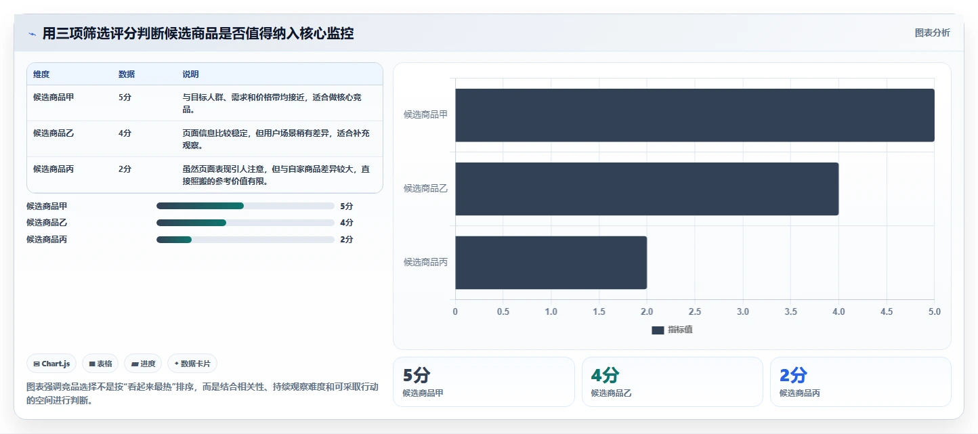Click the 候选商品丙 table cell

coord(54,169)
